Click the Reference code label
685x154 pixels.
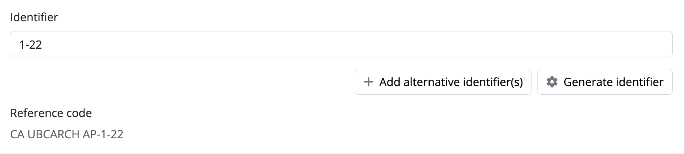pyautogui.click(x=51, y=113)
